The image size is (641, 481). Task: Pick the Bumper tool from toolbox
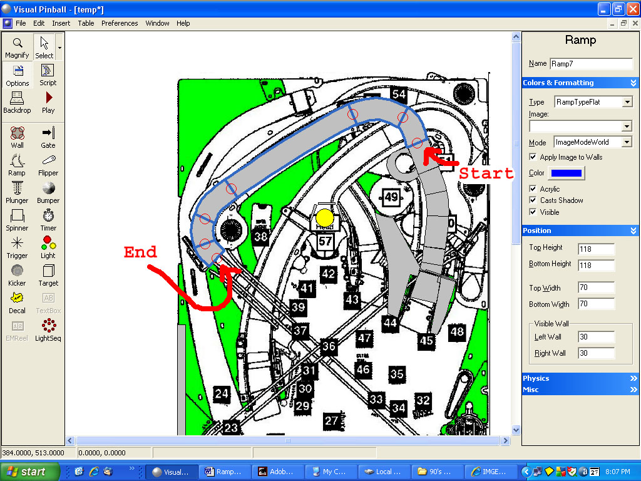(48, 192)
